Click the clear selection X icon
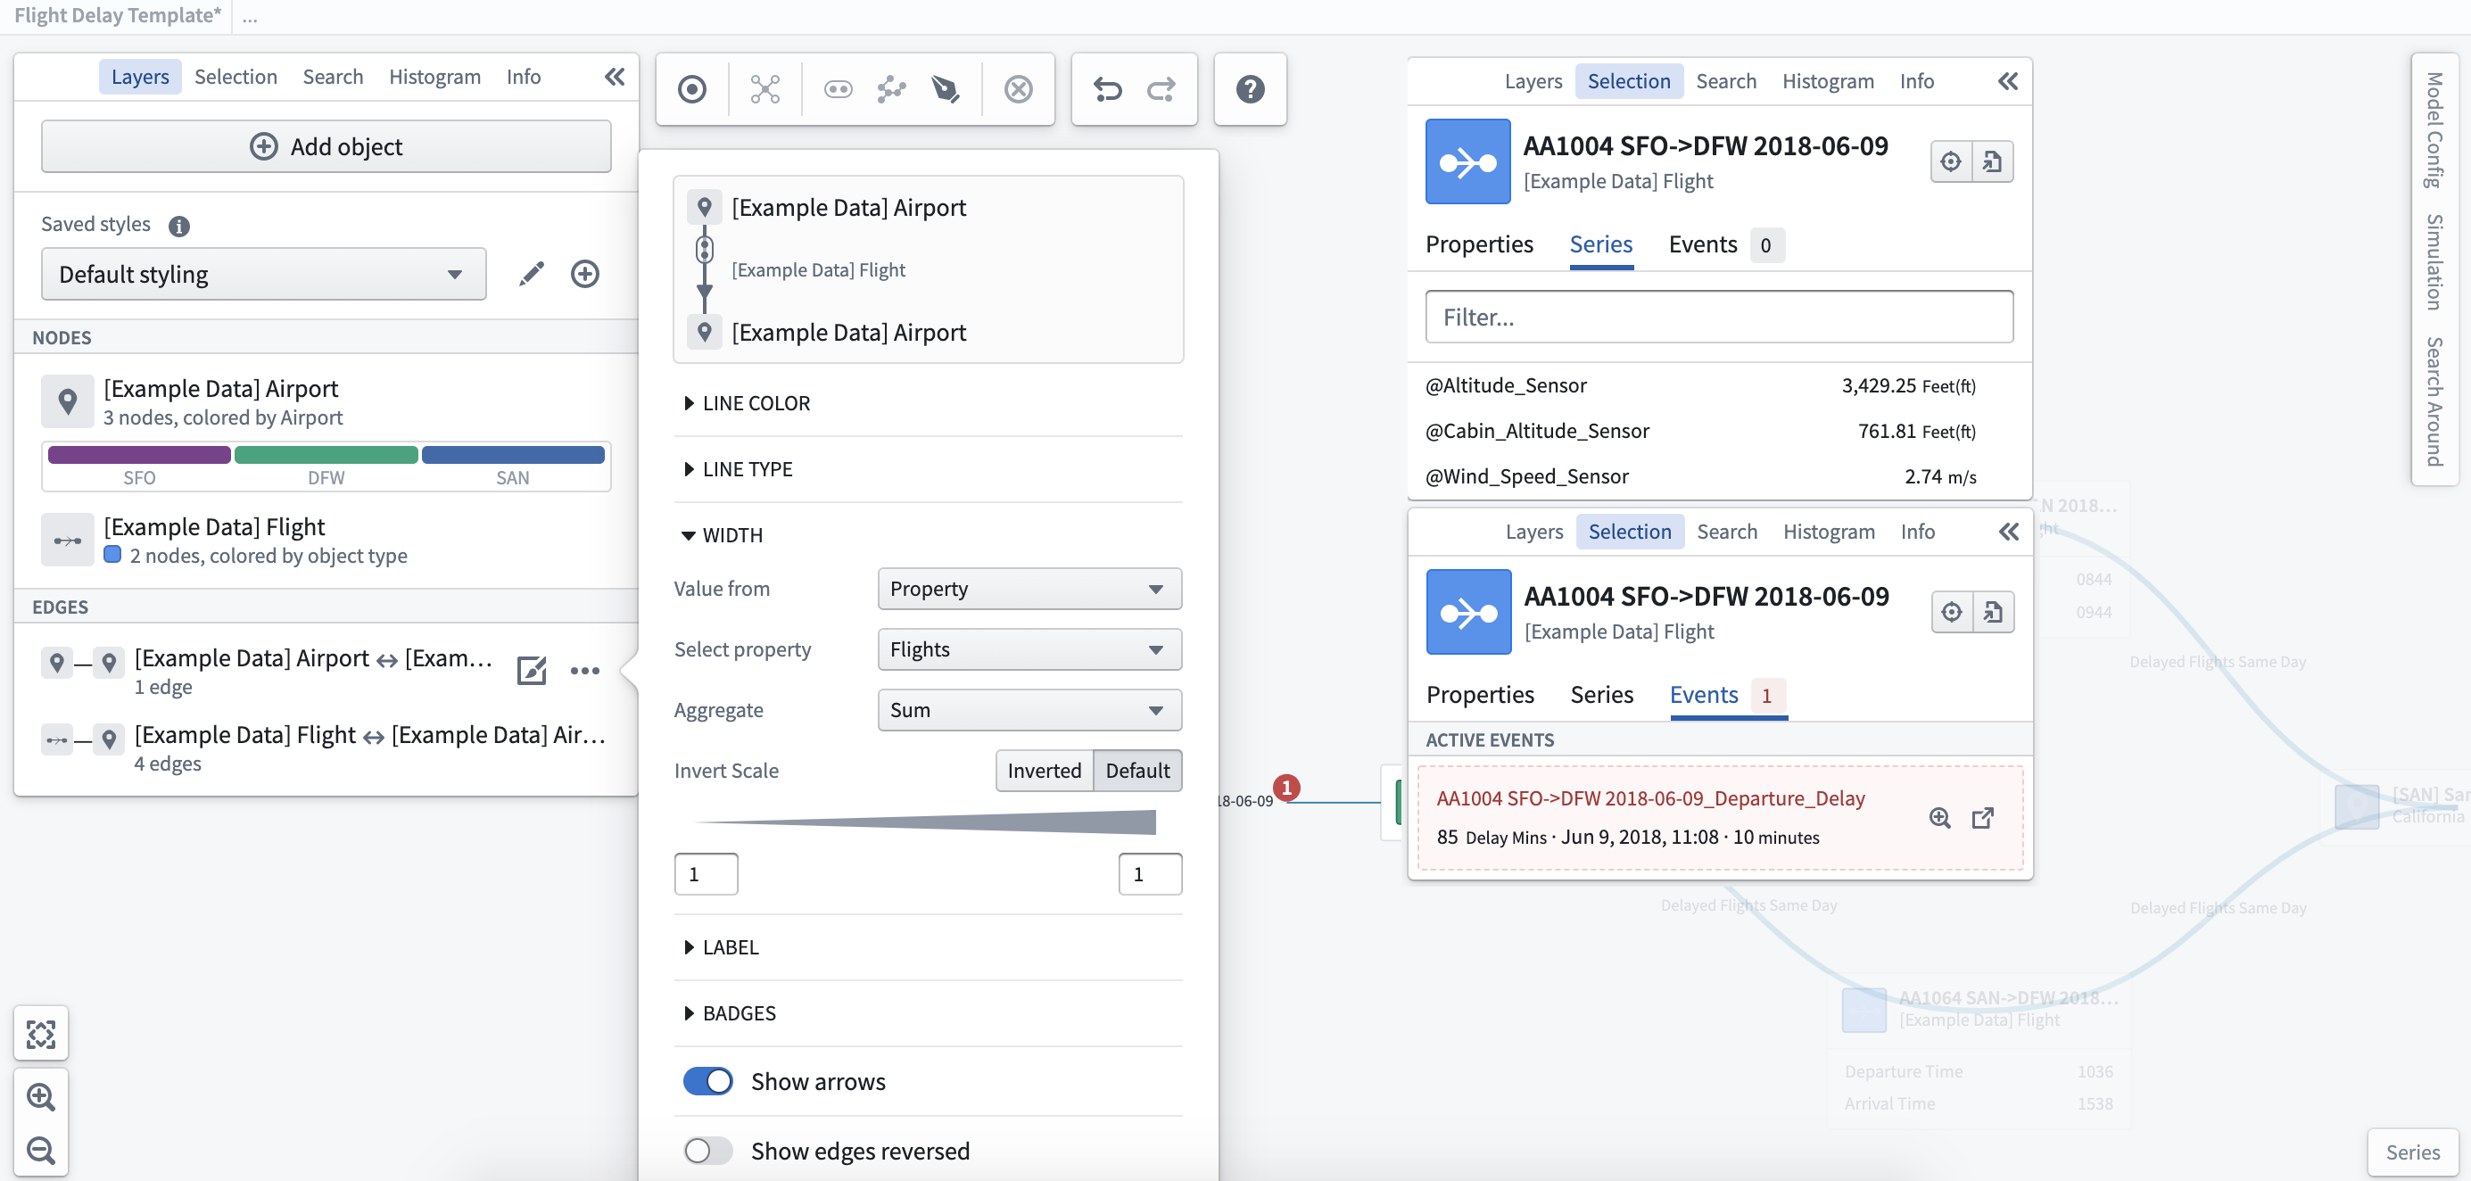The width and height of the screenshot is (2471, 1181). [1018, 89]
